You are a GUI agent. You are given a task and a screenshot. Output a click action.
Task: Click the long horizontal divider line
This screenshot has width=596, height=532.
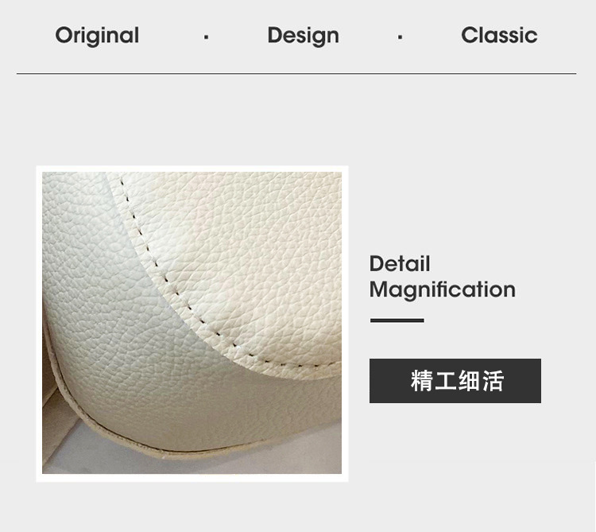click(x=296, y=73)
